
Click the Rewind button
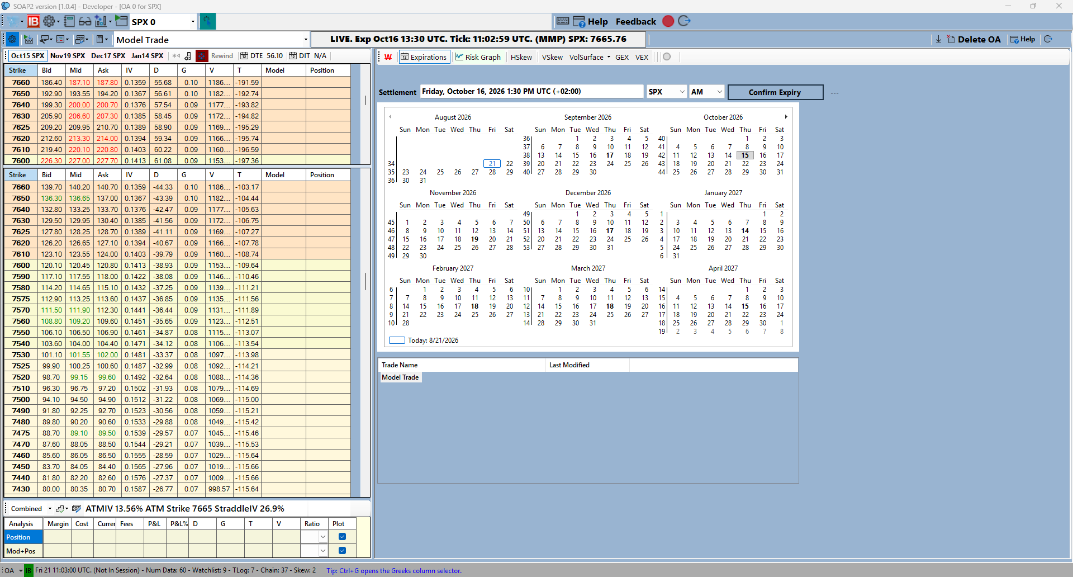[x=222, y=56]
